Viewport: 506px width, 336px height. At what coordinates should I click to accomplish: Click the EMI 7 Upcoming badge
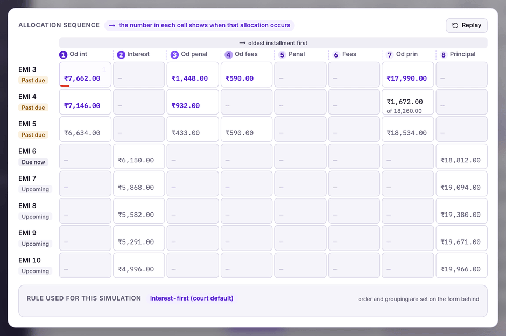coord(35,189)
